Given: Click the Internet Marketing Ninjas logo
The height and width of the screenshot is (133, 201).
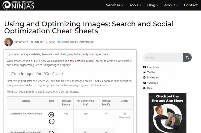Looking at the screenshot, I should pos(18,5).
